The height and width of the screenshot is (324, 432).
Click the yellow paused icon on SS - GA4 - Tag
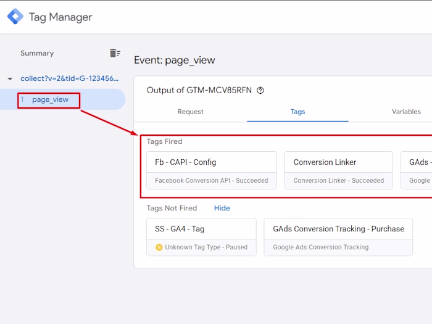[x=159, y=247]
